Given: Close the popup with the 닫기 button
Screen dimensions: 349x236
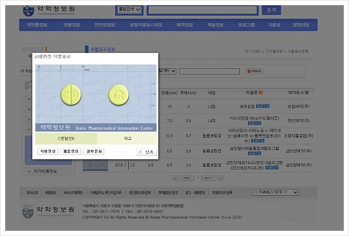Looking at the screenshot, I should pos(146,152).
